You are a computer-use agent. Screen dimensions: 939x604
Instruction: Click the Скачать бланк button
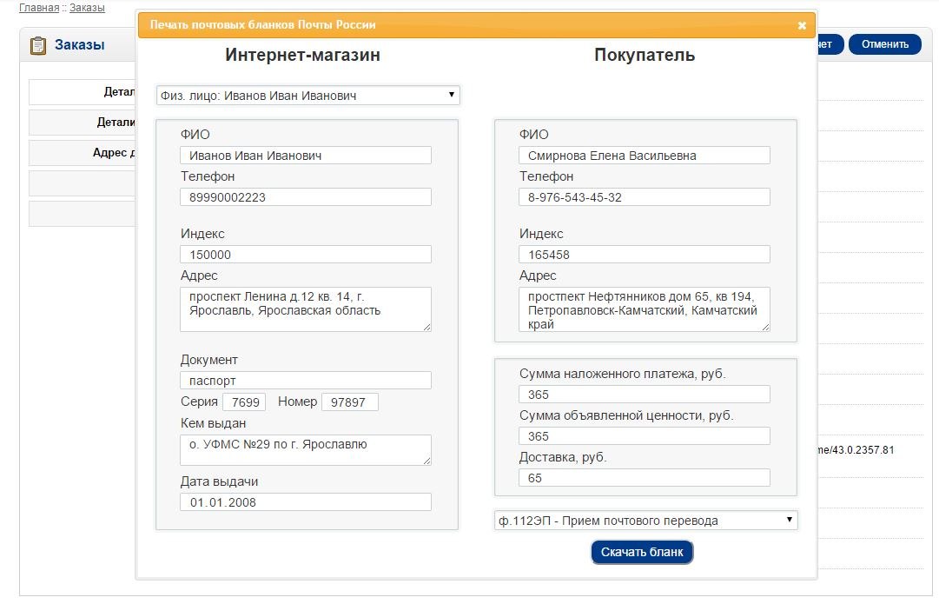coord(642,552)
